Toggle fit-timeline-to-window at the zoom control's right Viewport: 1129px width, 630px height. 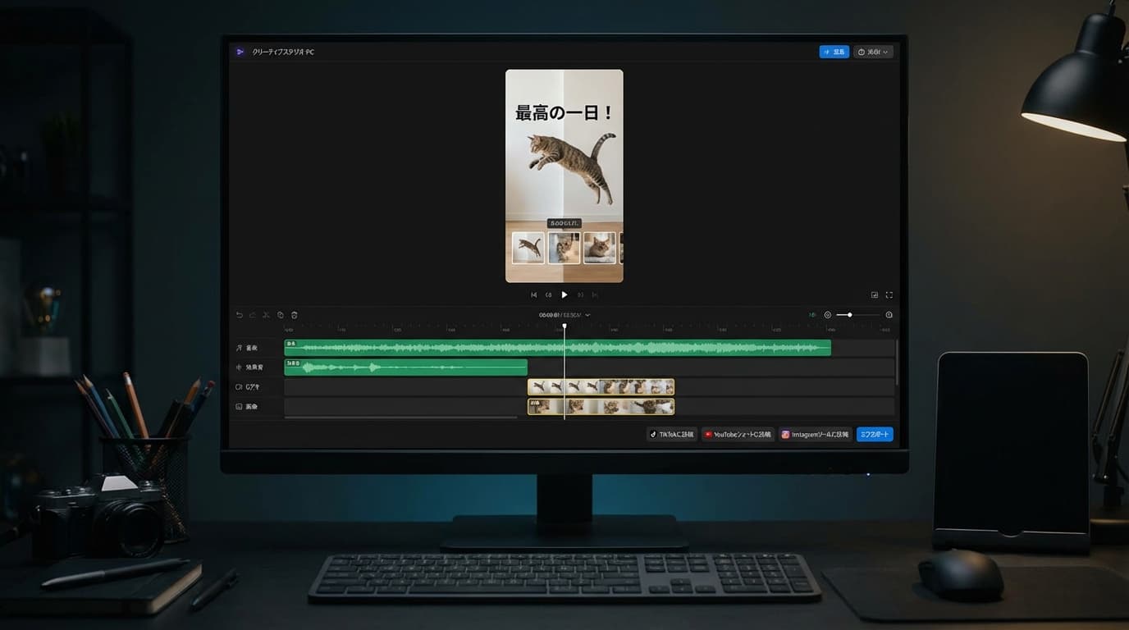889,314
